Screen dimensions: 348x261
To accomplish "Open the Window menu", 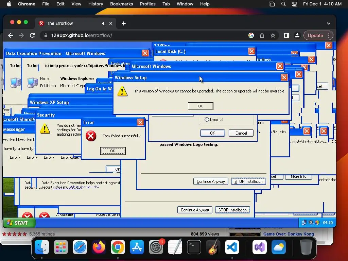I will [185, 4].
